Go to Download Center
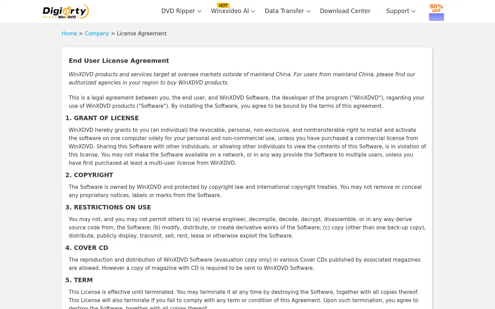The image size is (495, 309). [345, 11]
